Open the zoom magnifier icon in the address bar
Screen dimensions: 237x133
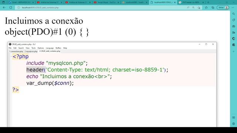click(193, 7)
